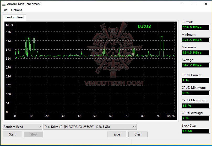Expand the Random Read test type dropdown
The height and width of the screenshot is (146, 212).
click(x=23, y=127)
